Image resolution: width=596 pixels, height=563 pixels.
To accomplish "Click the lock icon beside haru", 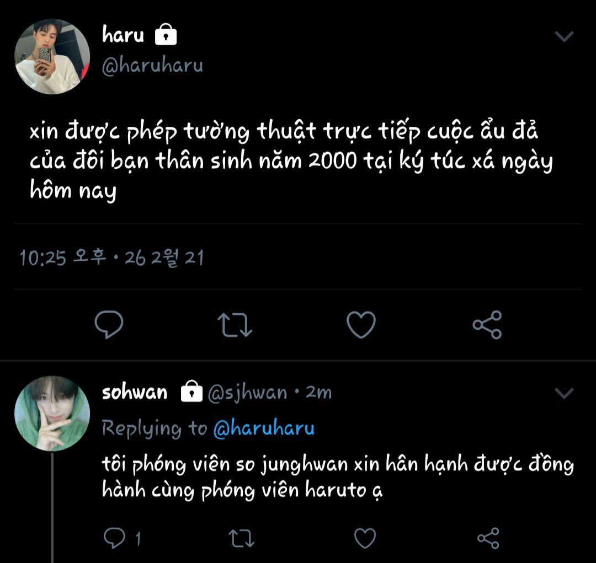I will click(166, 36).
